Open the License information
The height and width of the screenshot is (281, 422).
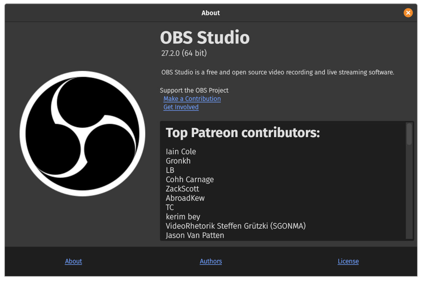tap(348, 261)
